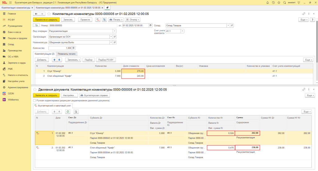Expand the Вид операции dropdown
The width and height of the screenshot is (318, 171).
click(x=115, y=31)
